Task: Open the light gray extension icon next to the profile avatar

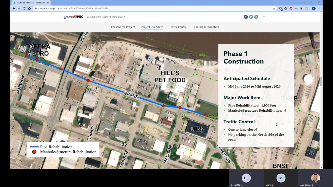Action: (x=306, y=8)
